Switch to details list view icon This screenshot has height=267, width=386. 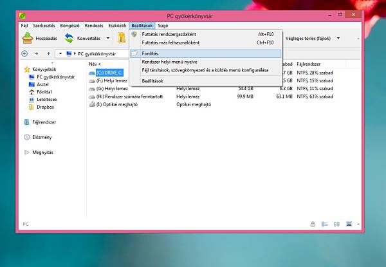coord(325,224)
